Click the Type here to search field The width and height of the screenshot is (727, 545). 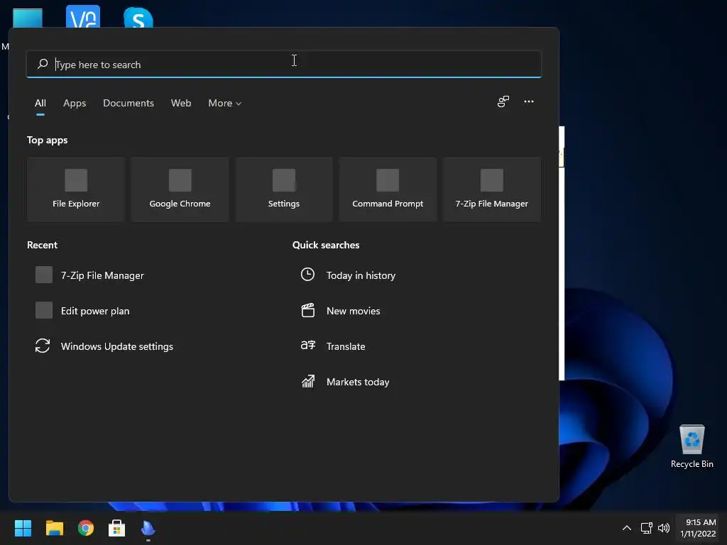pyautogui.click(x=284, y=65)
